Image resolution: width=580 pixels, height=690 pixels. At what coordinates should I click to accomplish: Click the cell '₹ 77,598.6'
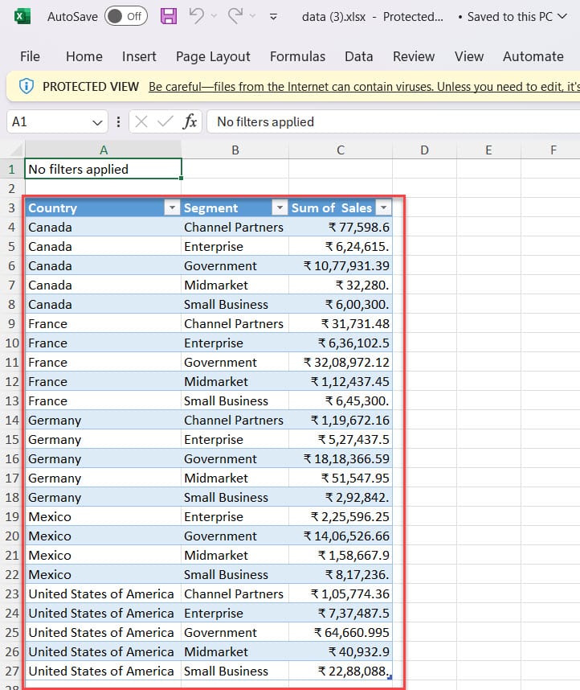click(341, 227)
